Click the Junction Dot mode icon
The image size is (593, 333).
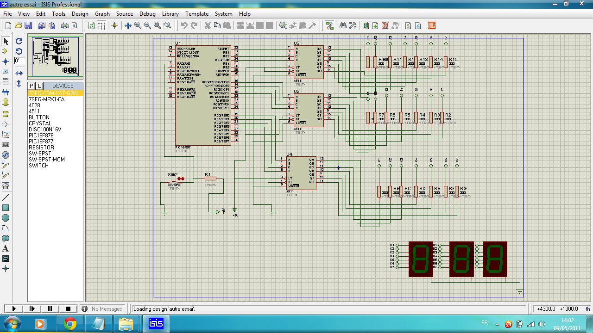[6, 62]
